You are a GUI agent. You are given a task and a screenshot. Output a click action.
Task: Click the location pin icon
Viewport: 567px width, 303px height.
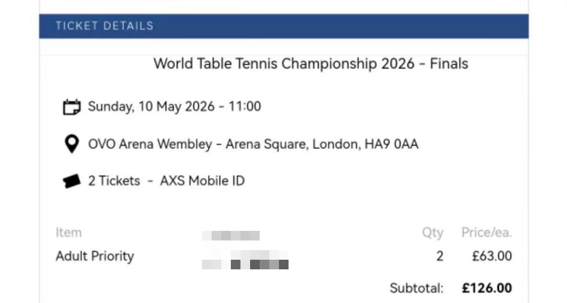(x=72, y=144)
